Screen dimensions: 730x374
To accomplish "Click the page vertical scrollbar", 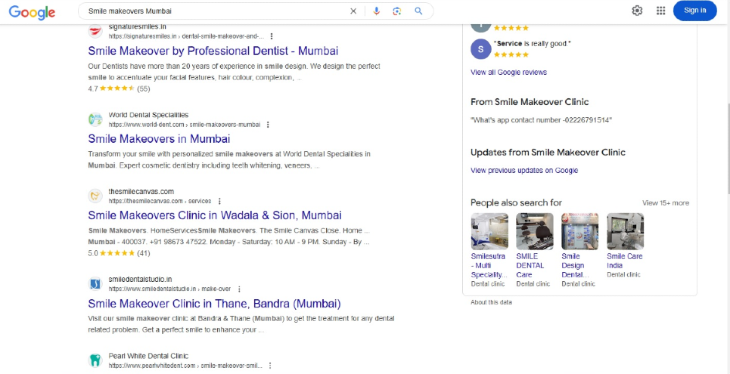I will tap(727, 149).
